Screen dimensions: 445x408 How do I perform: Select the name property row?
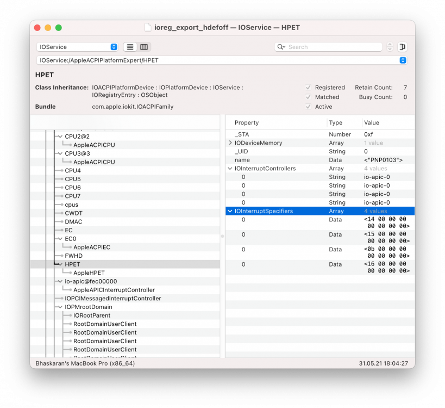(x=320, y=160)
